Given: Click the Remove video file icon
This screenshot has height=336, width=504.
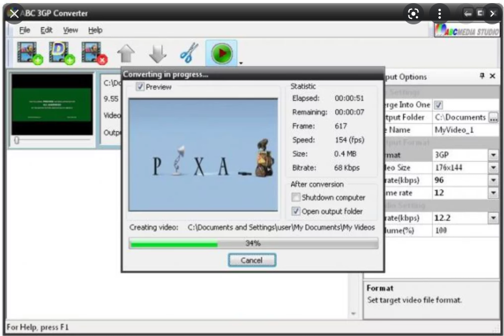Looking at the screenshot, I should 94,53.
